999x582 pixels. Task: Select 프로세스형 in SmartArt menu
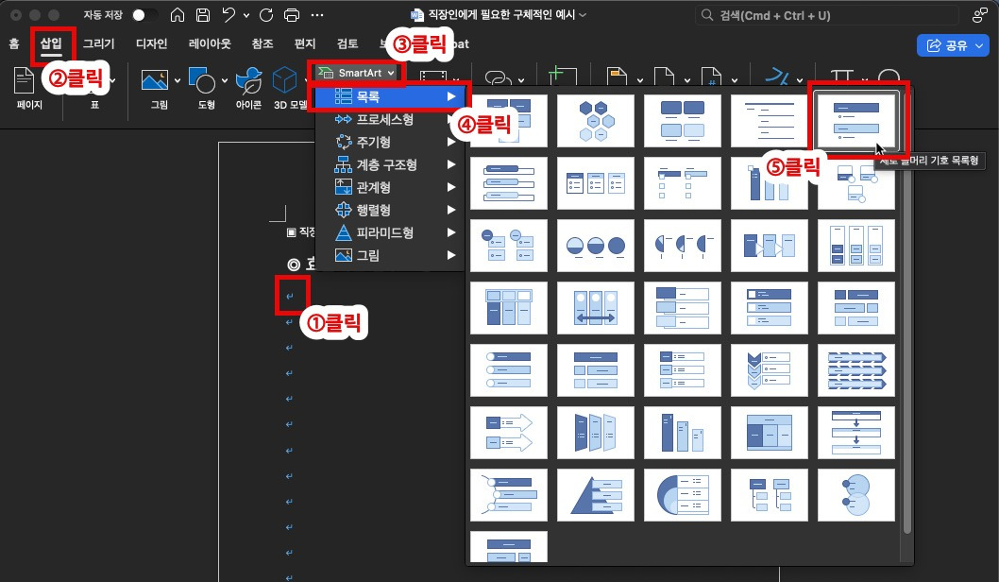tap(389, 119)
